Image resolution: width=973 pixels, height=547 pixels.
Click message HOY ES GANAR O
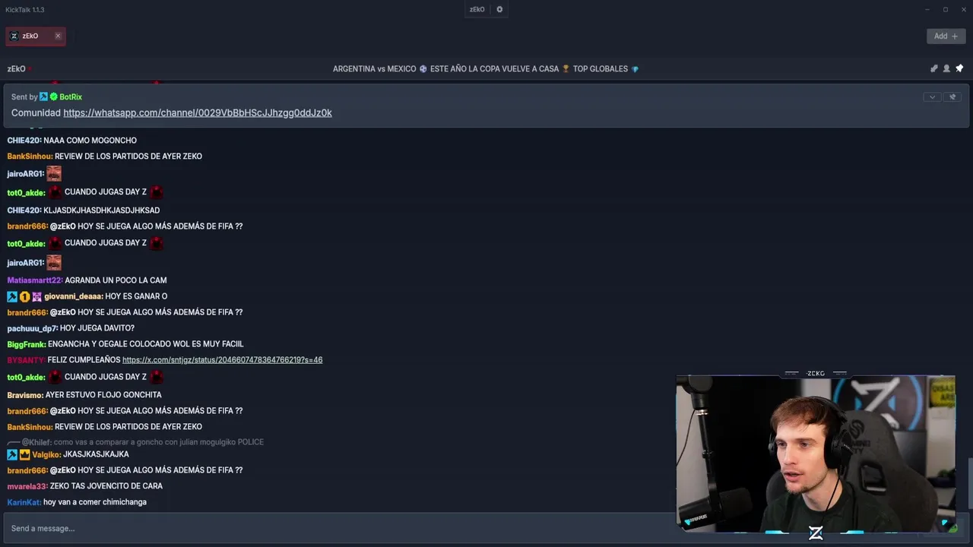pyautogui.click(x=136, y=296)
